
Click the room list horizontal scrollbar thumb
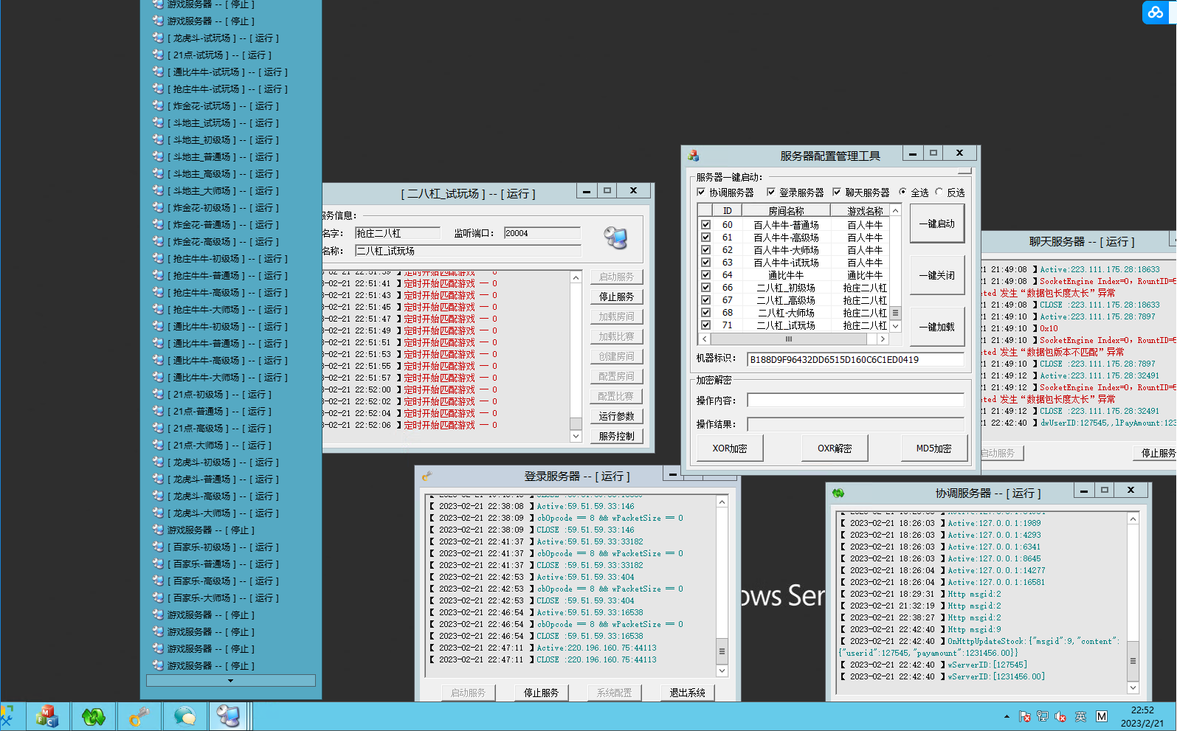tap(788, 339)
